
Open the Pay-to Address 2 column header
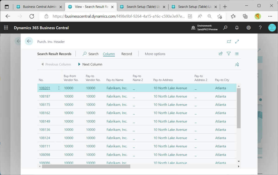(x=201, y=78)
